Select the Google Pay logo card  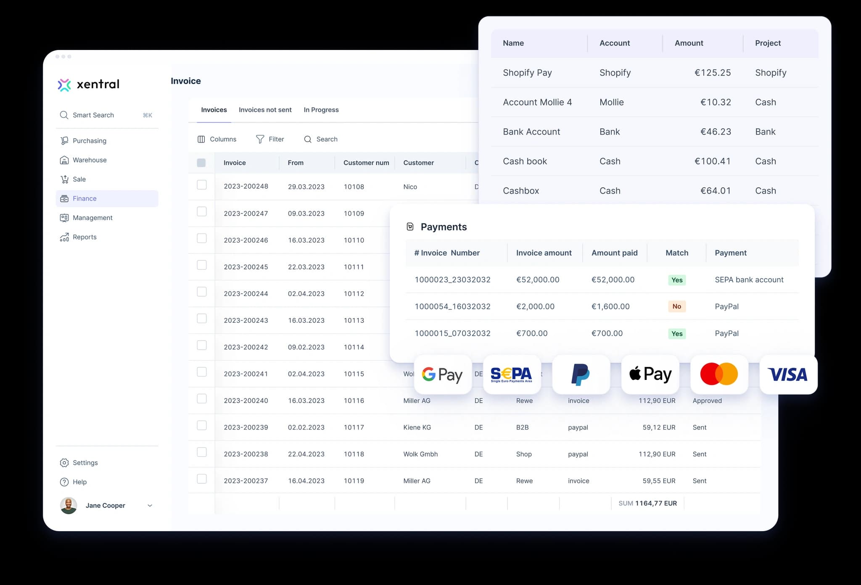click(x=443, y=374)
